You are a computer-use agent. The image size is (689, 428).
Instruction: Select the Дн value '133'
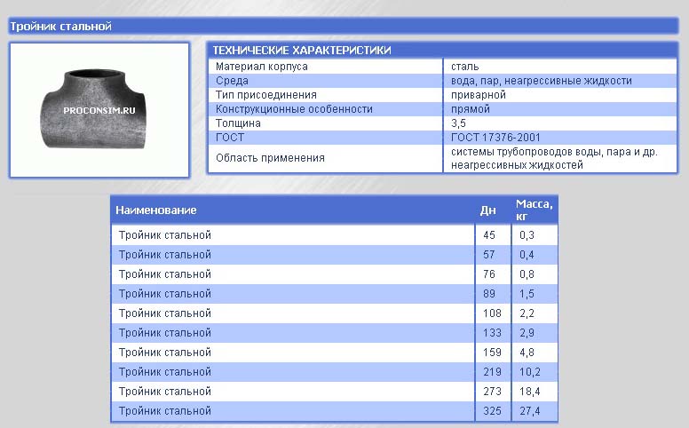click(492, 333)
